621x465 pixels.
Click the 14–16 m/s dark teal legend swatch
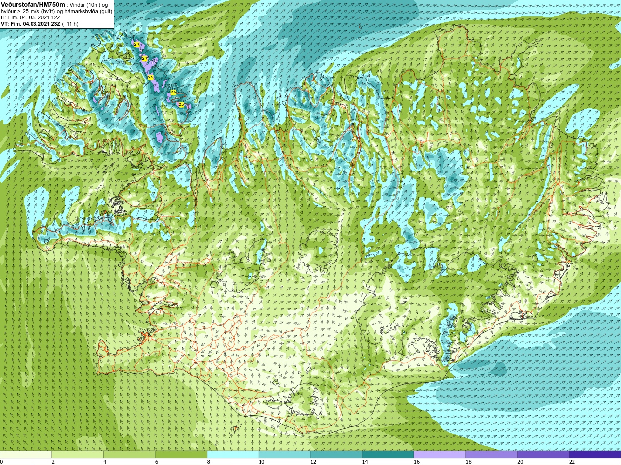click(x=388, y=455)
